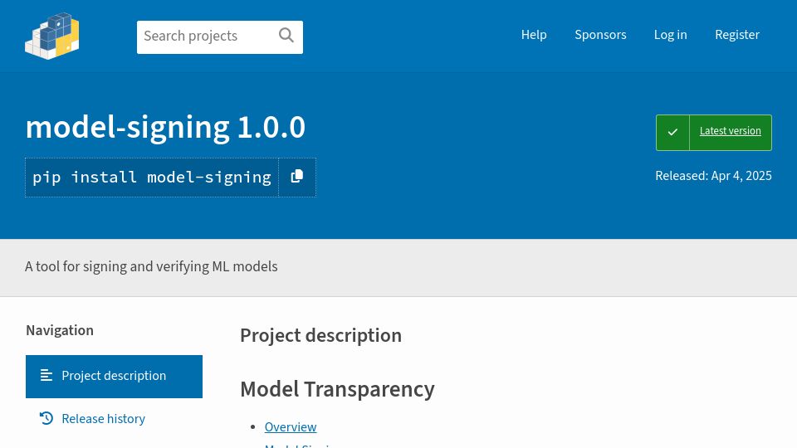This screenshot has width=797, height=448.
Task: Open the Help page
Action: tap(534, 35)
